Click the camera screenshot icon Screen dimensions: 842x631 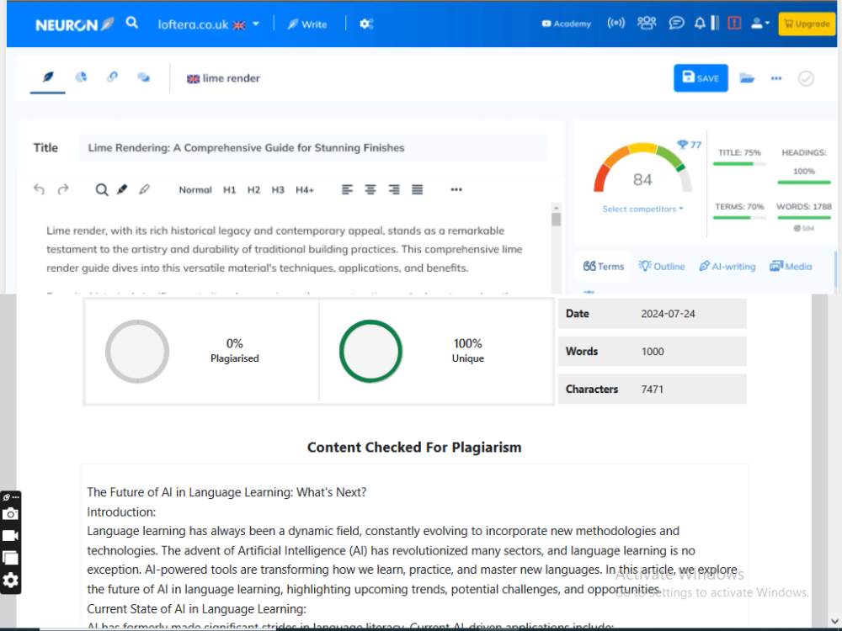(10, 514)
